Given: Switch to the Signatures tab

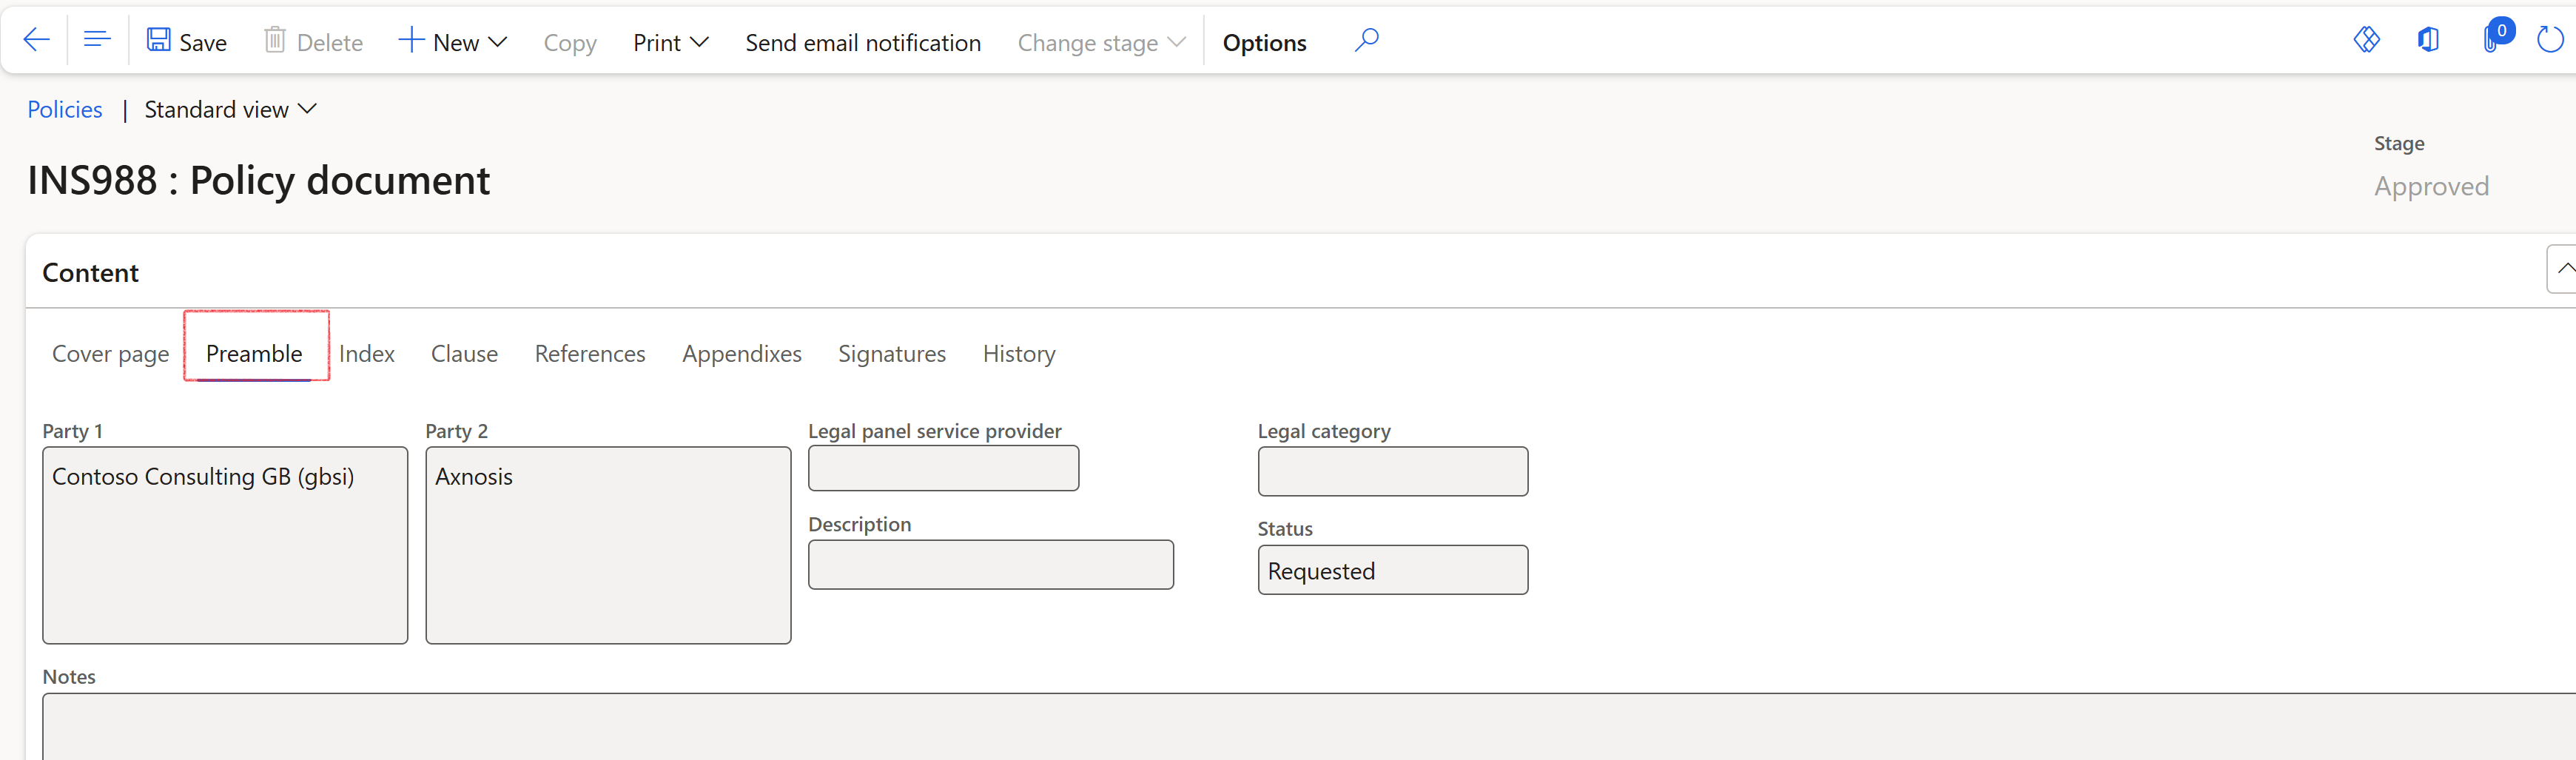Looking at the screenshot, I should coord(891,354).
